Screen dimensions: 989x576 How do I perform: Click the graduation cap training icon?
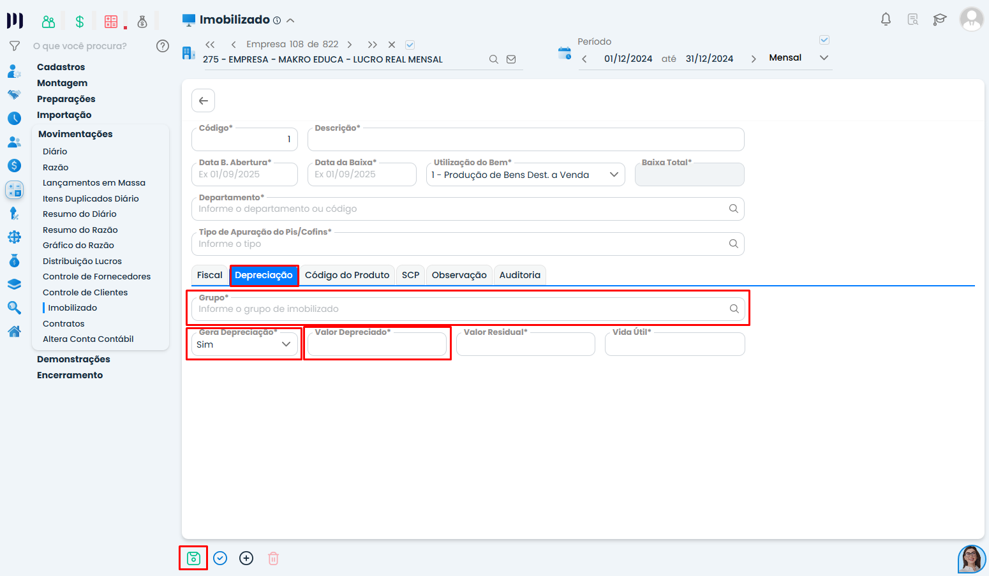[939, 19]
